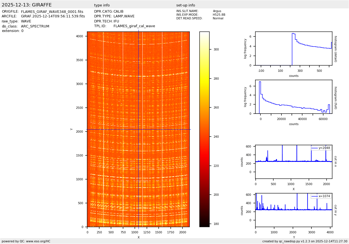Click the page title 2025-12-13: GIRAFFE
This screenshot has height=244, width=349.
pos(27,5)
